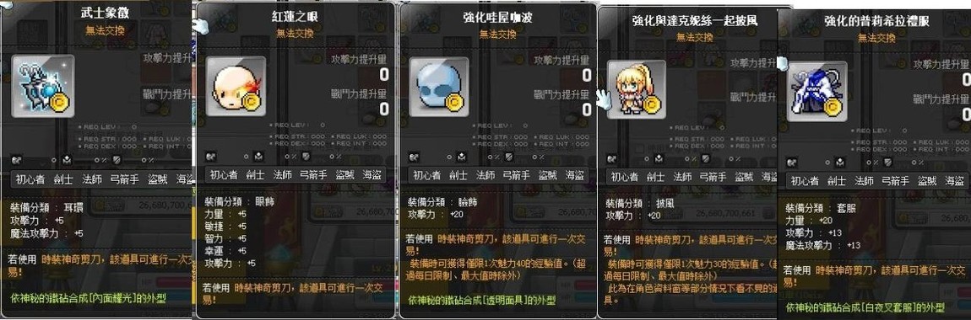Click the 紅蓮之眼 bald face item icon

tap(236, 87)
